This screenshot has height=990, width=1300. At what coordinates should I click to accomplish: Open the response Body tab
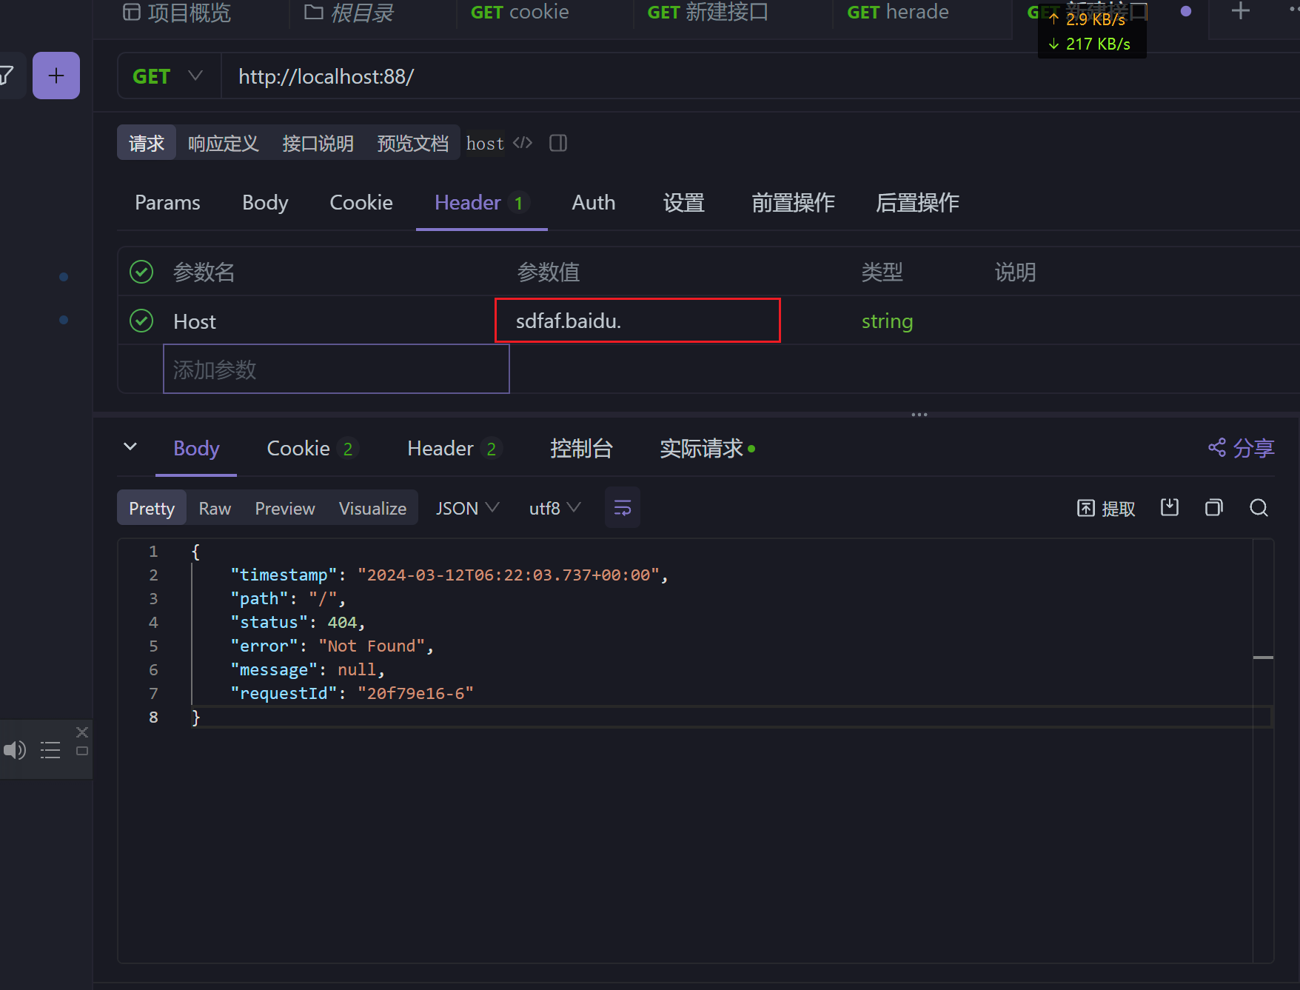point(196,448)
